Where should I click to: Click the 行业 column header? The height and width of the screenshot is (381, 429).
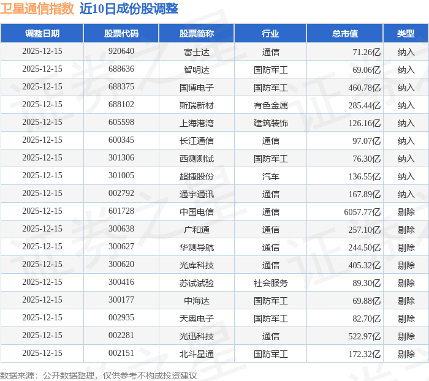tap(270, 33)
